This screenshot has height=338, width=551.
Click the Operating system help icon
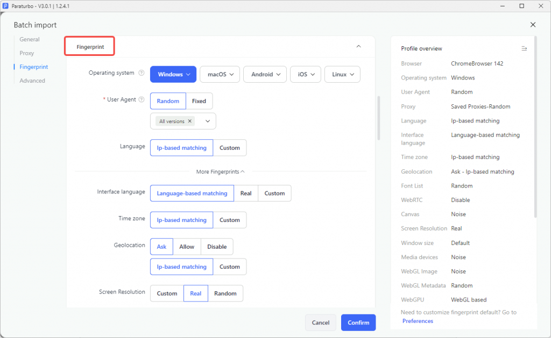(x=142, y=73)
